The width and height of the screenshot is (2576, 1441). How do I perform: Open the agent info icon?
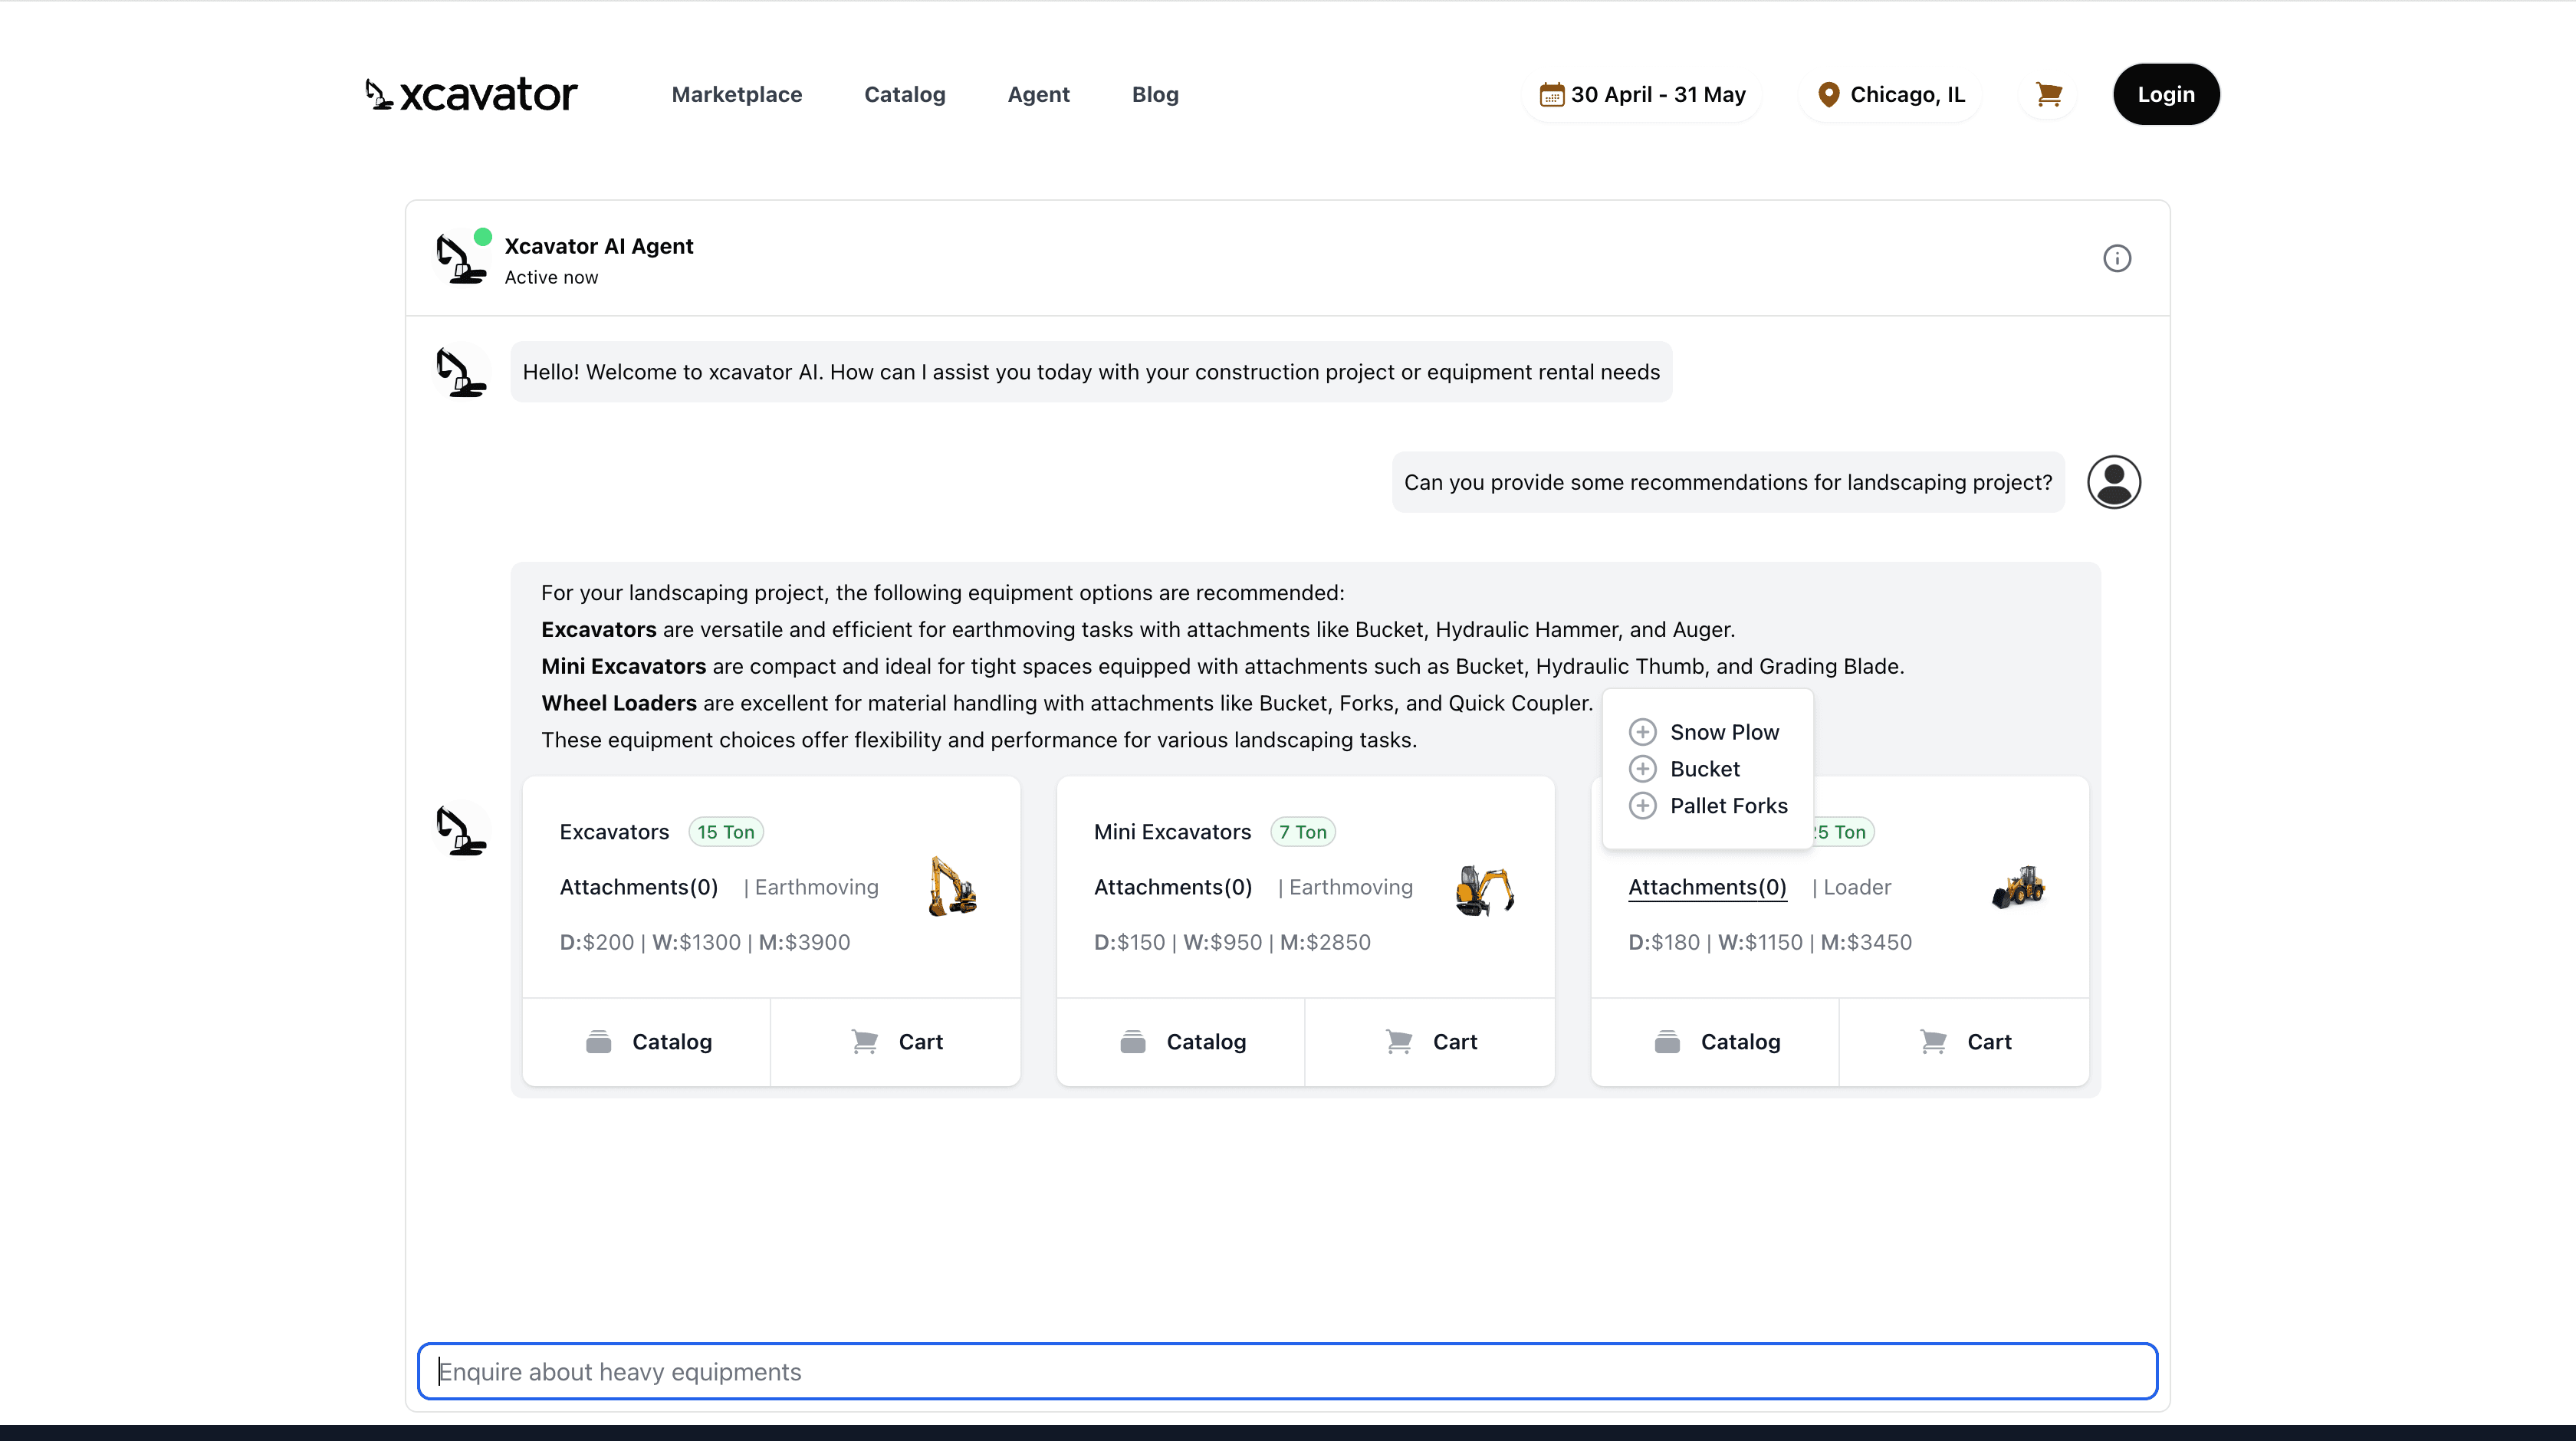point(2117,258)
